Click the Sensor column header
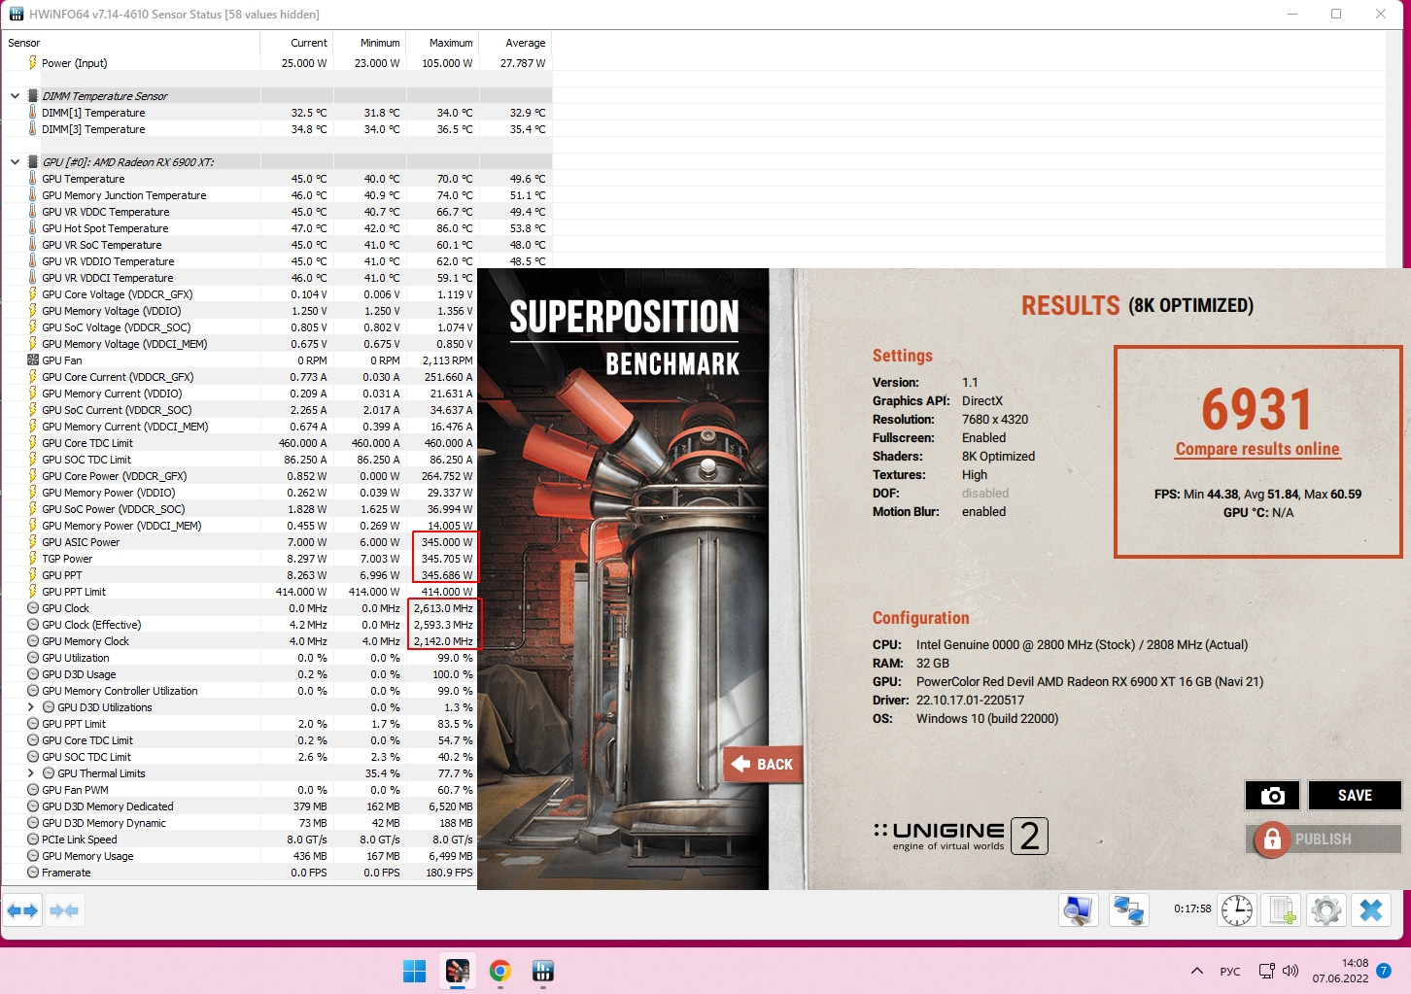The height and width of the screenshot is (994, 1411). (x=131, y=43)
